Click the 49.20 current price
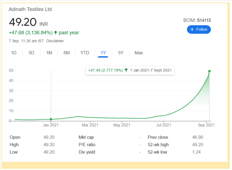This screenshot has height=170, width=232. [x=23, y=22]
